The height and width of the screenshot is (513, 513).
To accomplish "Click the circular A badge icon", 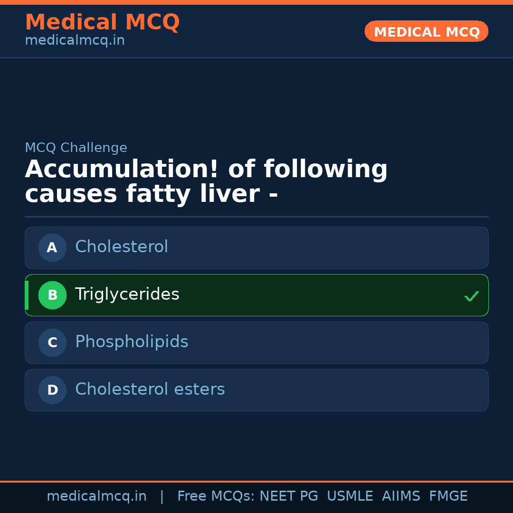I will [x=52, y=247].
